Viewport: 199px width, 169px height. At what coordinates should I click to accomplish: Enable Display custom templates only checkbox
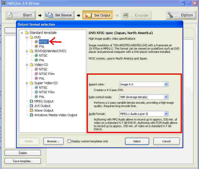pyautogui.click(x=69, y=141)
